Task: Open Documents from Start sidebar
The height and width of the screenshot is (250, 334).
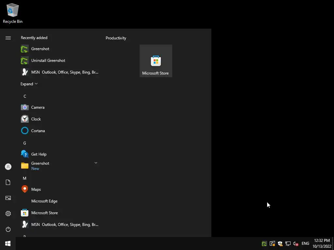Action: [8, 182]
